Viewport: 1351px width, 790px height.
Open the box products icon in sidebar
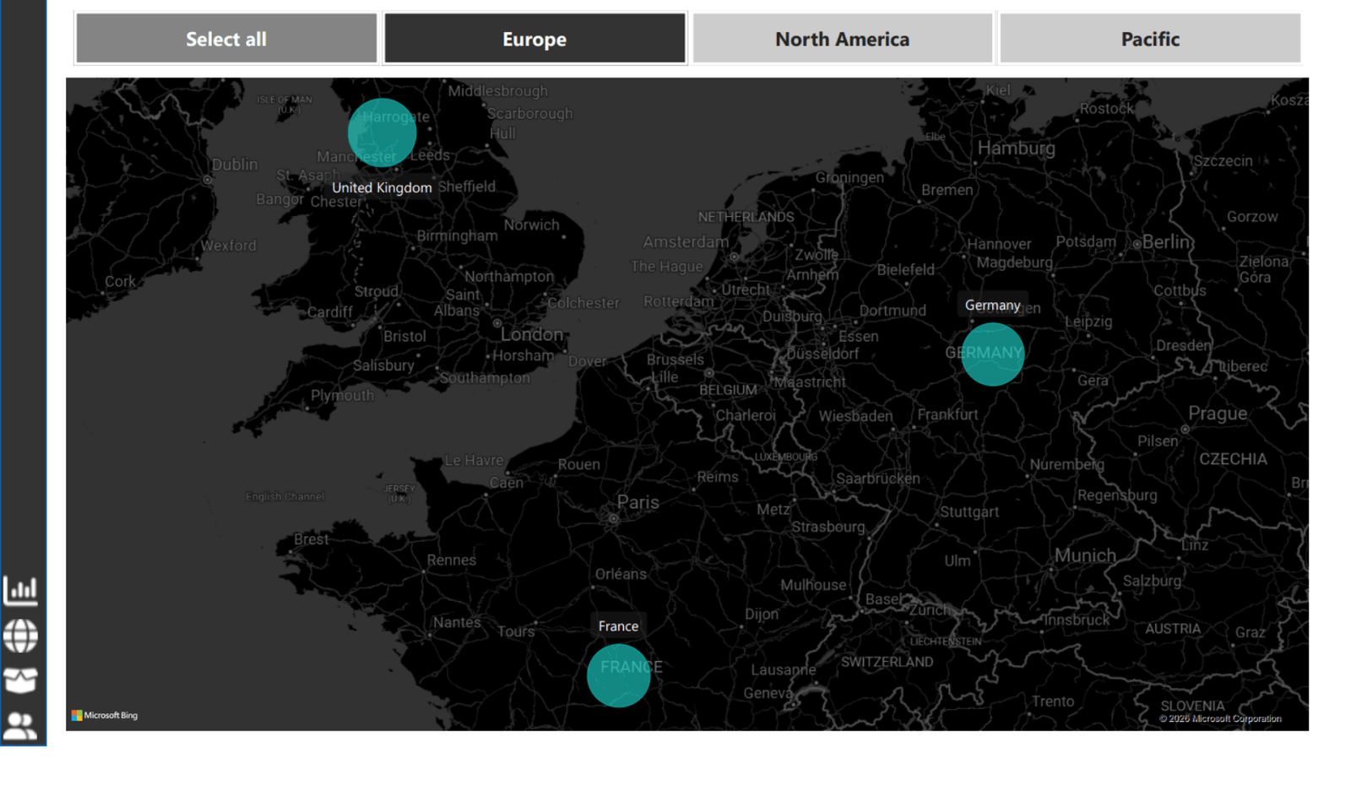point(20,680)
